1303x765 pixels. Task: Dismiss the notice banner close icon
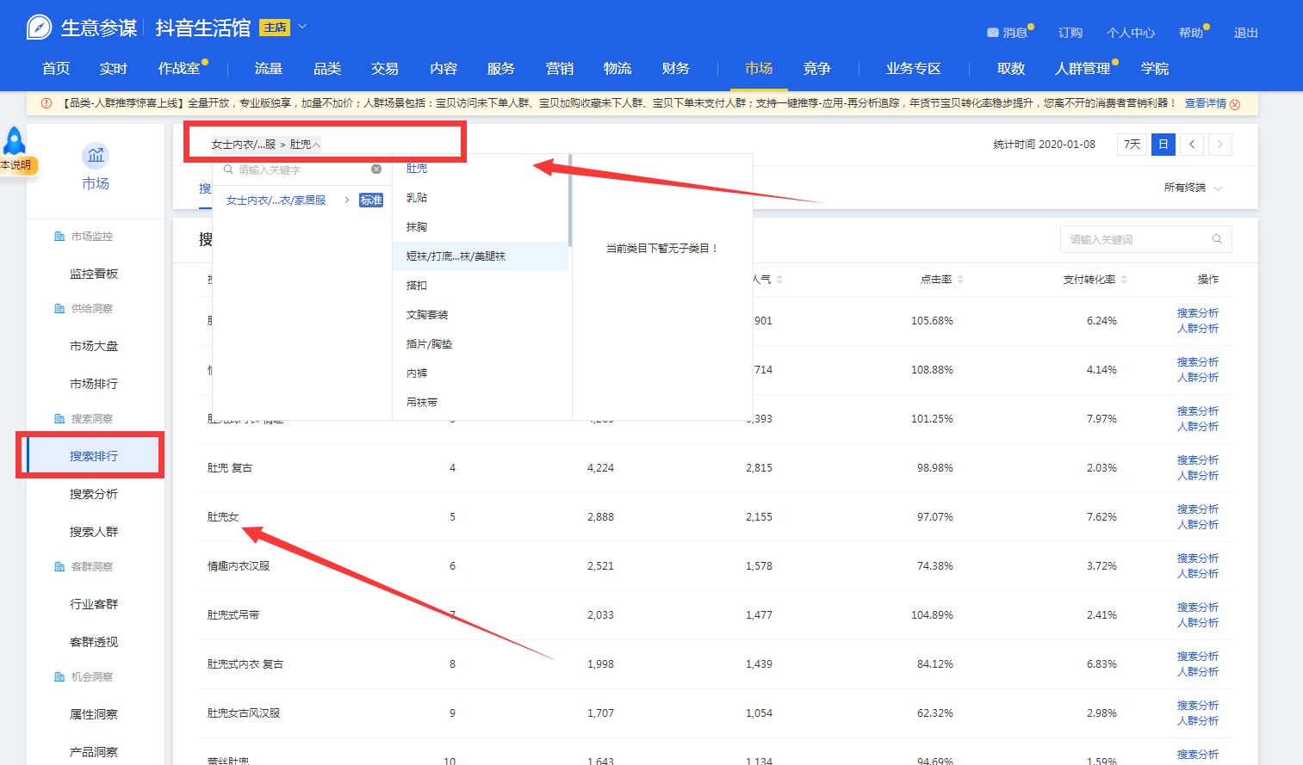[1235, 104]
